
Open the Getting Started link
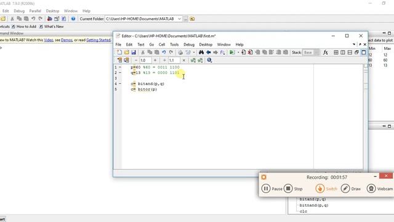tap(98, 40)
